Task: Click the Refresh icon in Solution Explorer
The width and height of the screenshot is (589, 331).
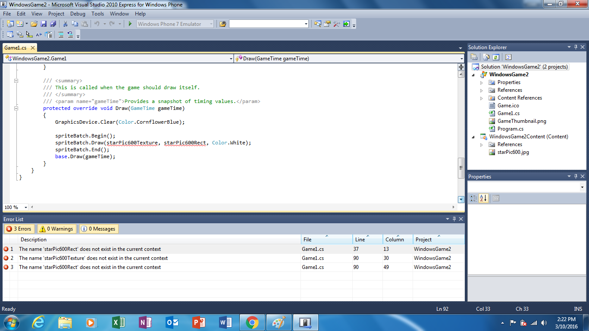Action: [x=496, y=57]
